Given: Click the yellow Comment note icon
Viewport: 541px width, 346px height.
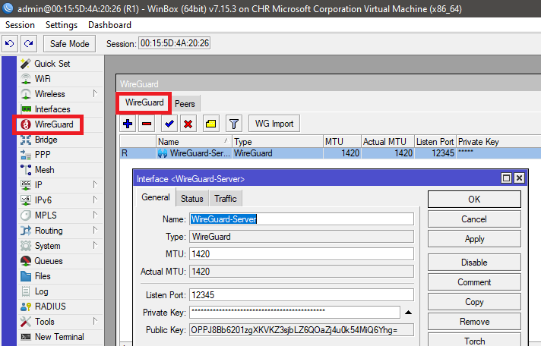Looking at the screenshot, I should 210,124.
